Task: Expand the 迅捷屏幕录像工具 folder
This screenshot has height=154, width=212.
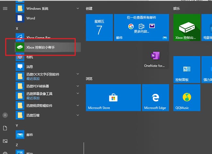Action: point(78,94)
